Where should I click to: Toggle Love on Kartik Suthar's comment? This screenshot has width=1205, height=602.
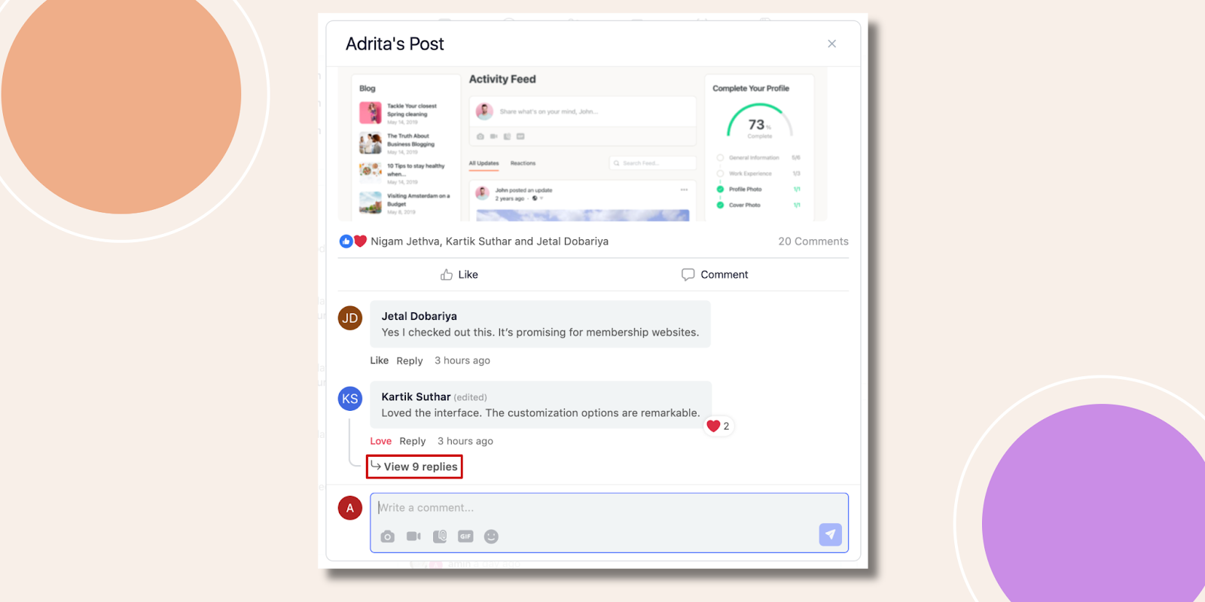pos(380,441)
